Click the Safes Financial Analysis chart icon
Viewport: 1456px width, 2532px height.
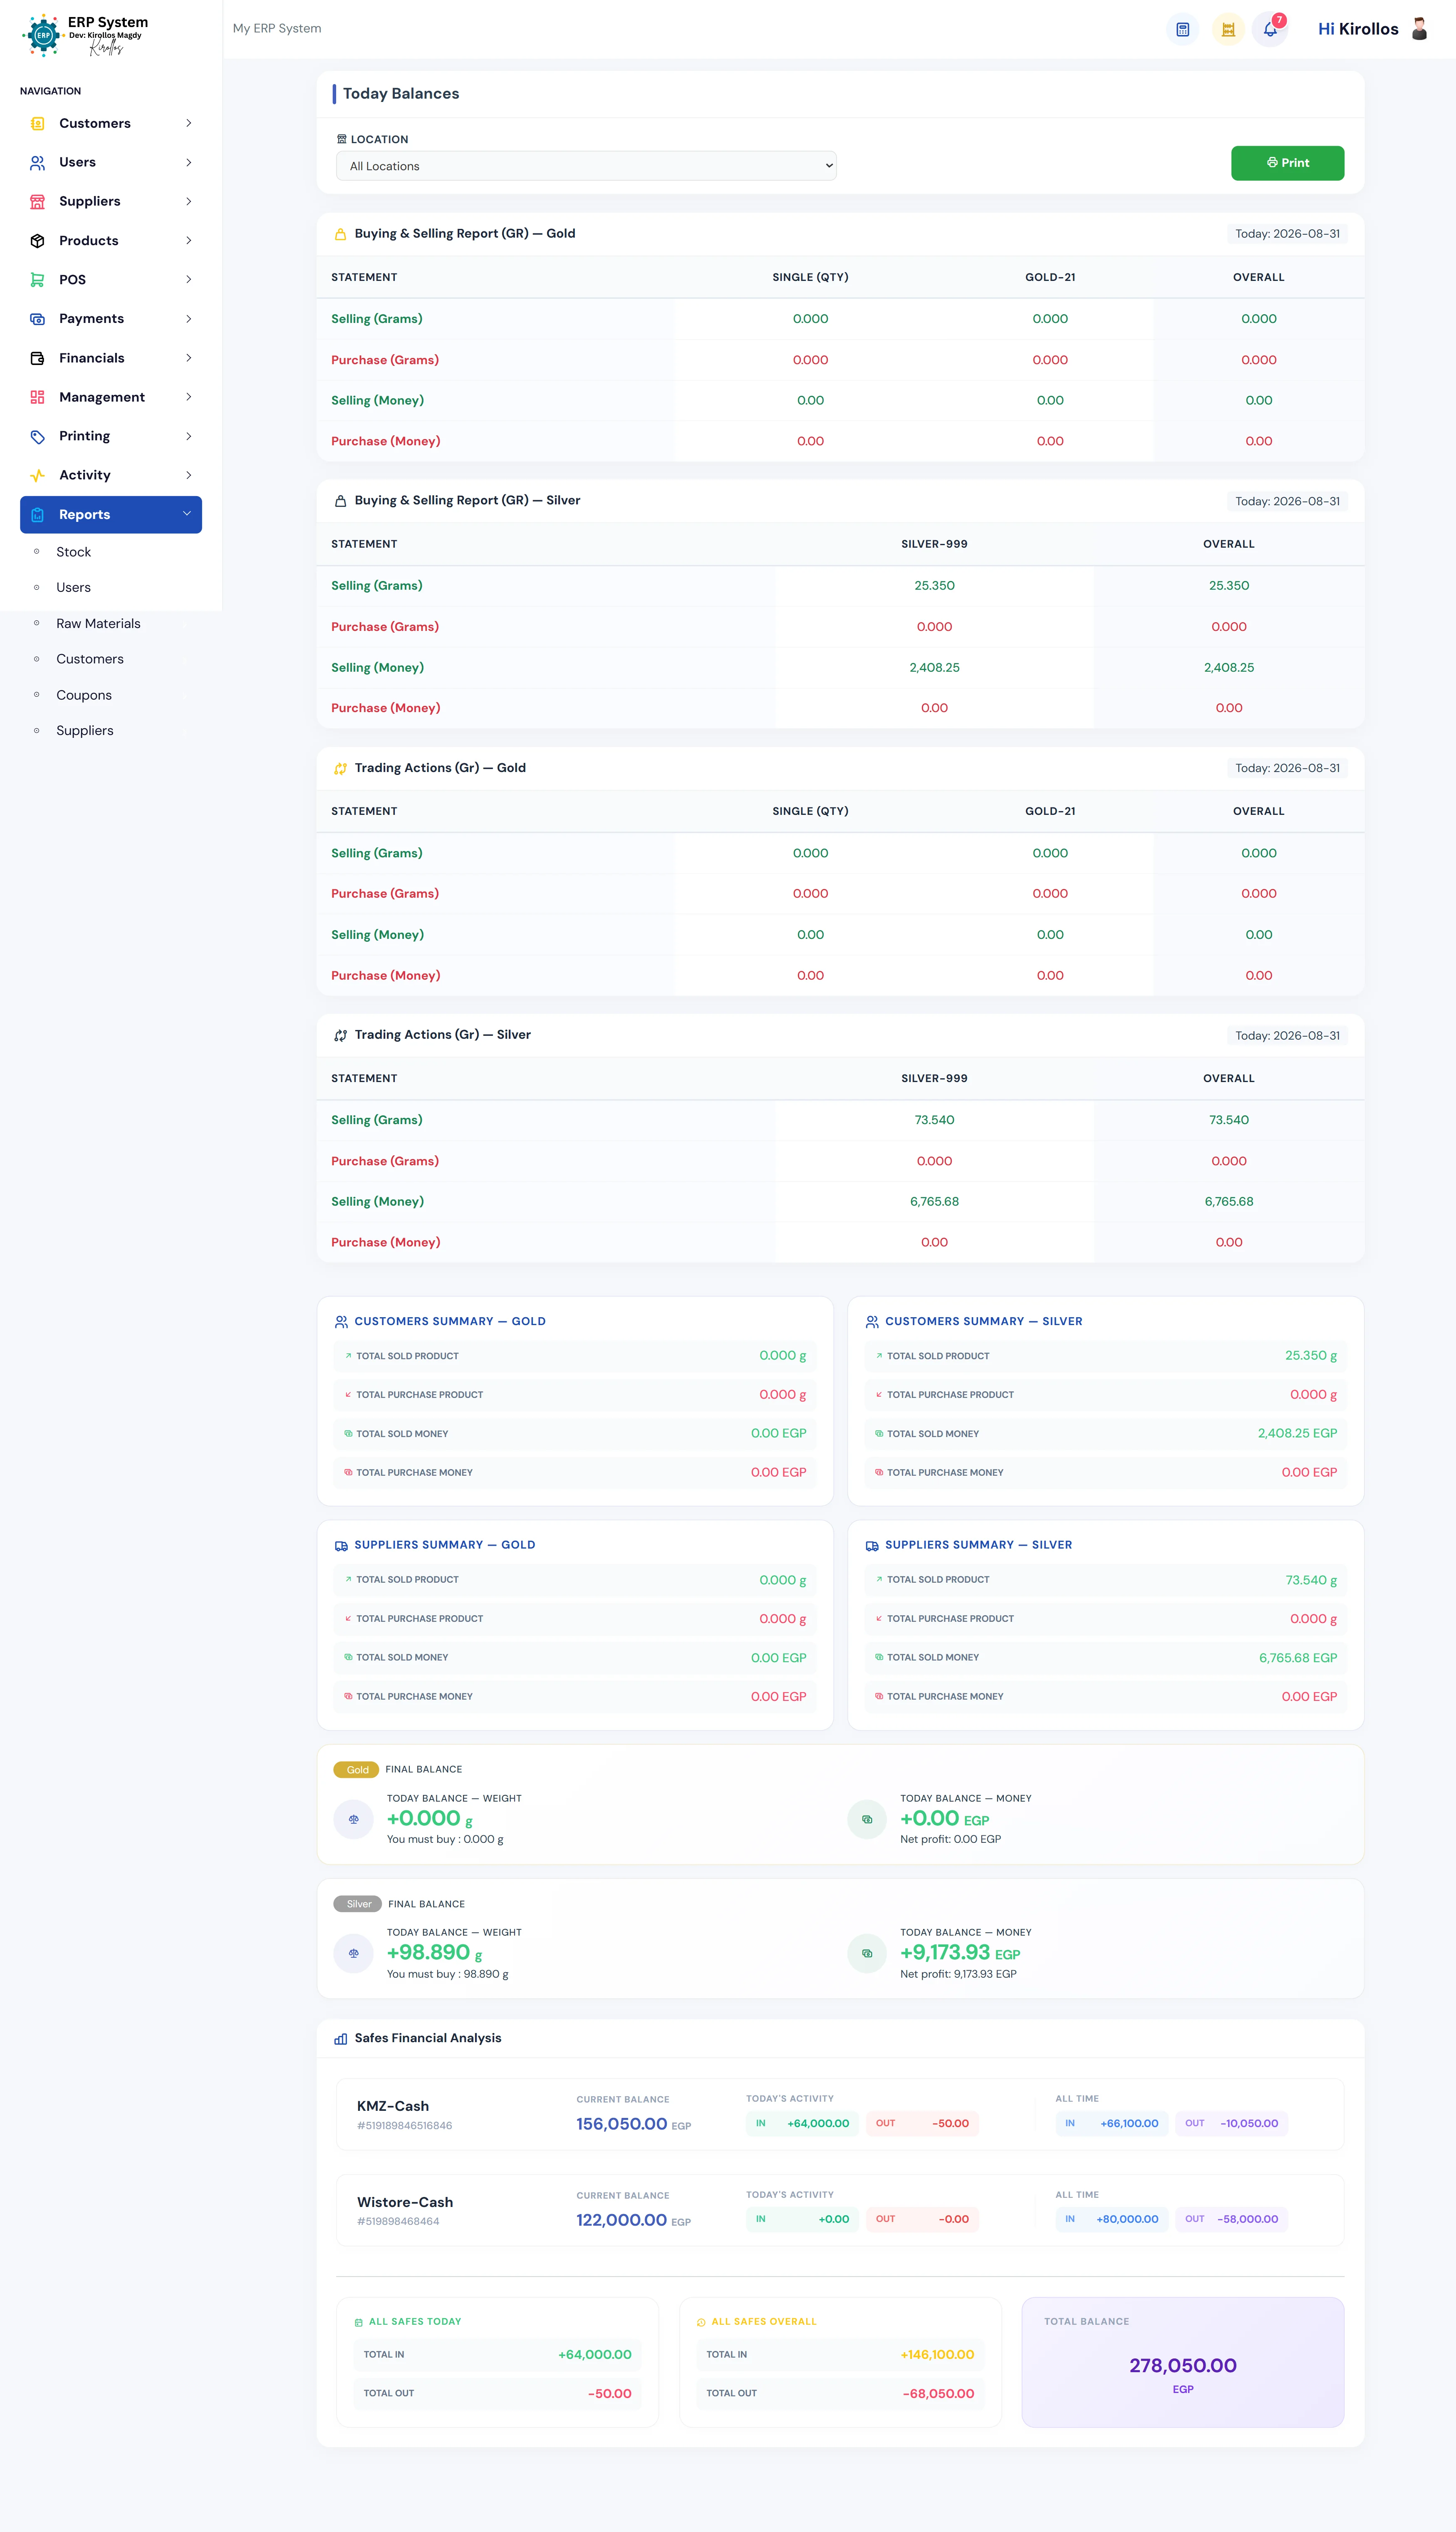tap(341, 2039)
